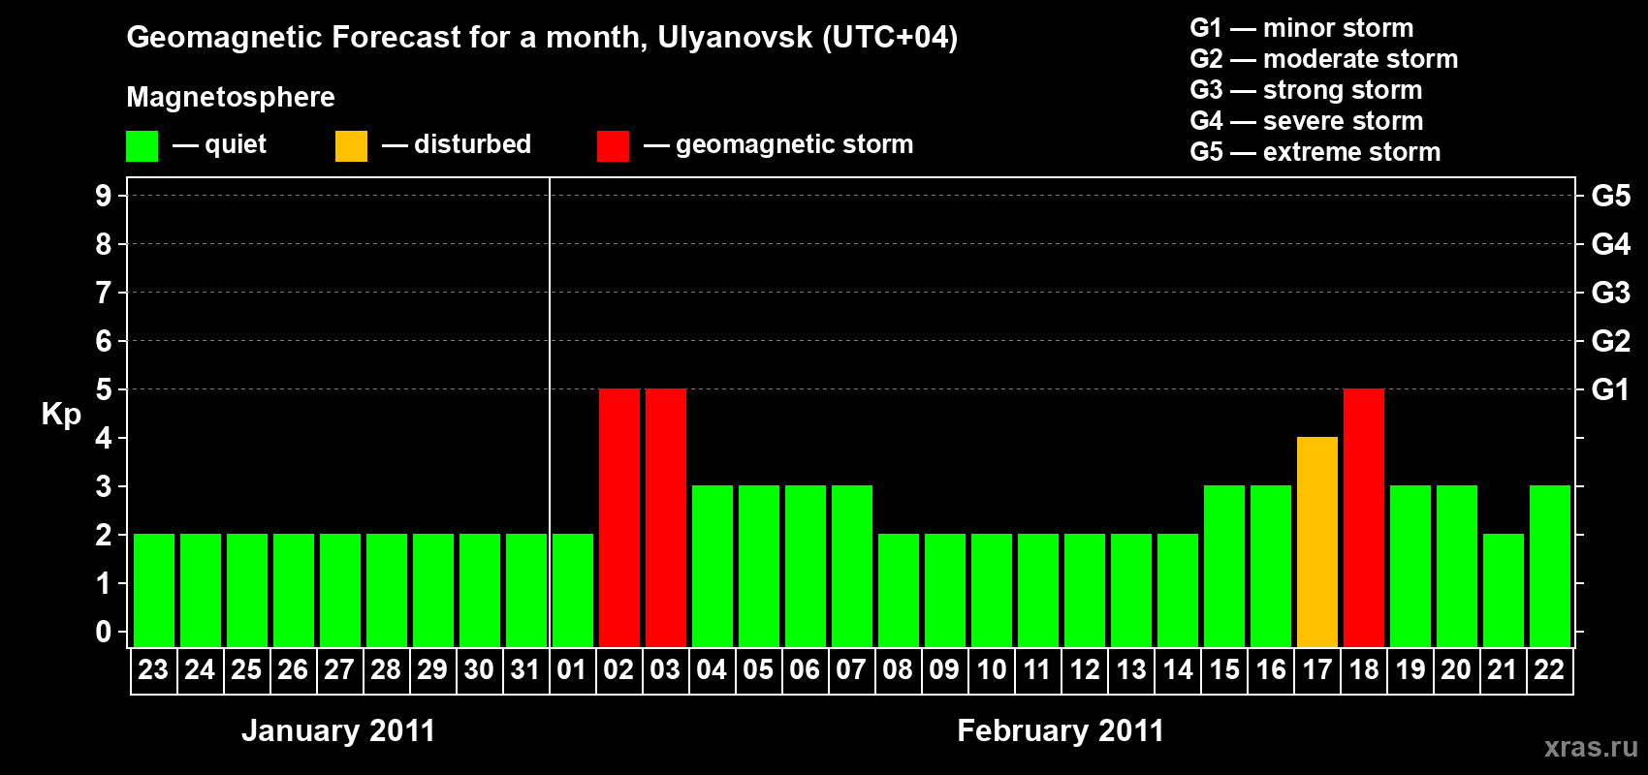Click the green bar for January 23
1648x775 pixels.
(x=154, y=590)
